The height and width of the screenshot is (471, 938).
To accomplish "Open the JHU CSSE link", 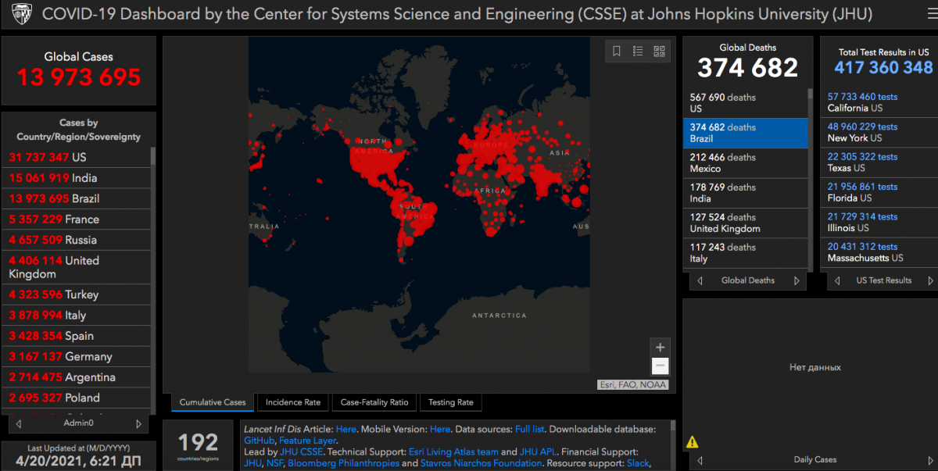I will tap(301, 451).
